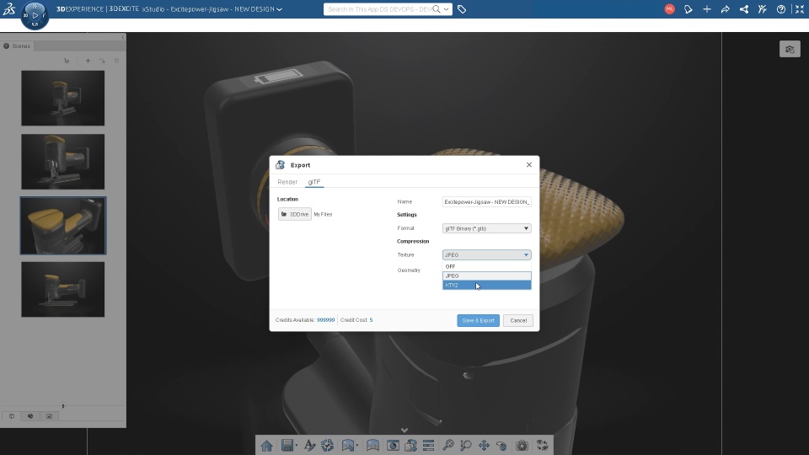Open the Texture compression dropdown
Screen dimensions: 809x455
pos(486,254)
